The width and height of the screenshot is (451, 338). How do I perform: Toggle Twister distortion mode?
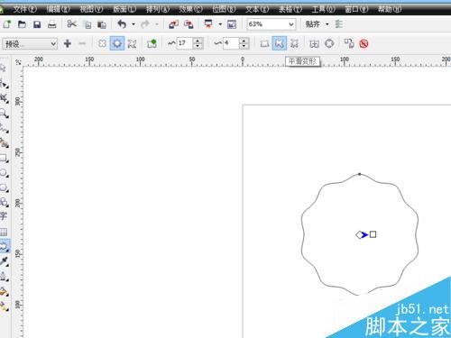pyautogui.click(x=132, y=44)
